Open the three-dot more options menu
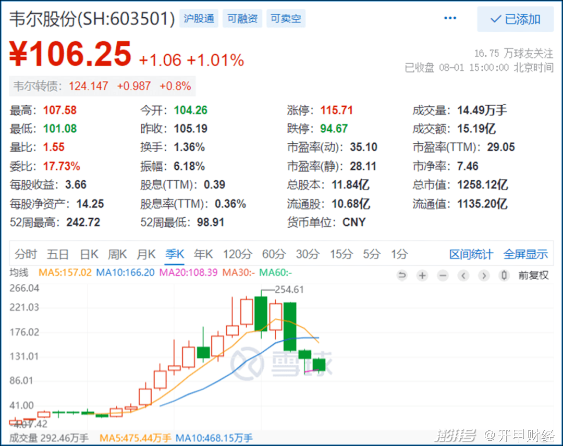Screen dimensions: 563x446 (450, 19)
